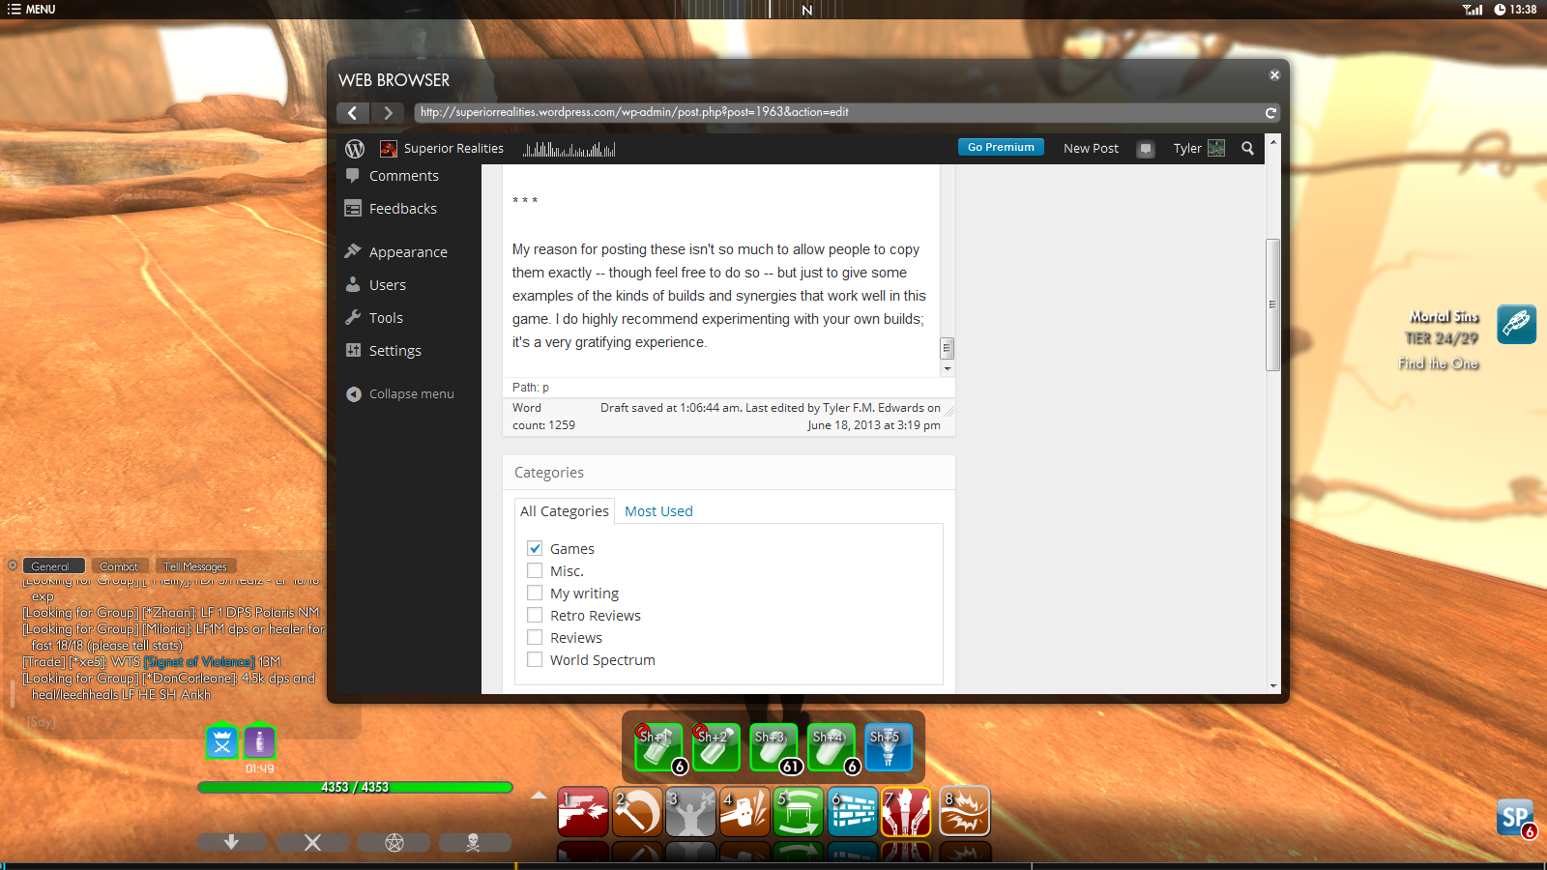The width and height of the screenshot is (1547, 870).
Task: Click the browser forward arrow button
Action: pyautogui.click(x=388, y=113)
